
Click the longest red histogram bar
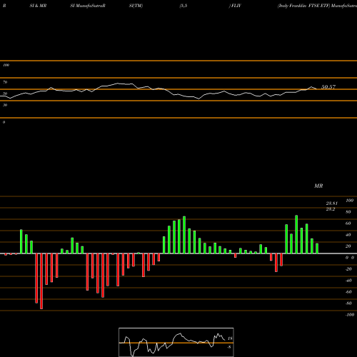[41, 281]
